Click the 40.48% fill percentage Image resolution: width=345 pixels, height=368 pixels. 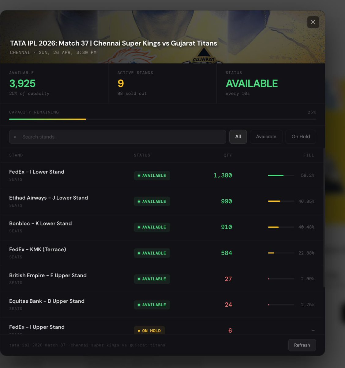(x=306, y=227)
